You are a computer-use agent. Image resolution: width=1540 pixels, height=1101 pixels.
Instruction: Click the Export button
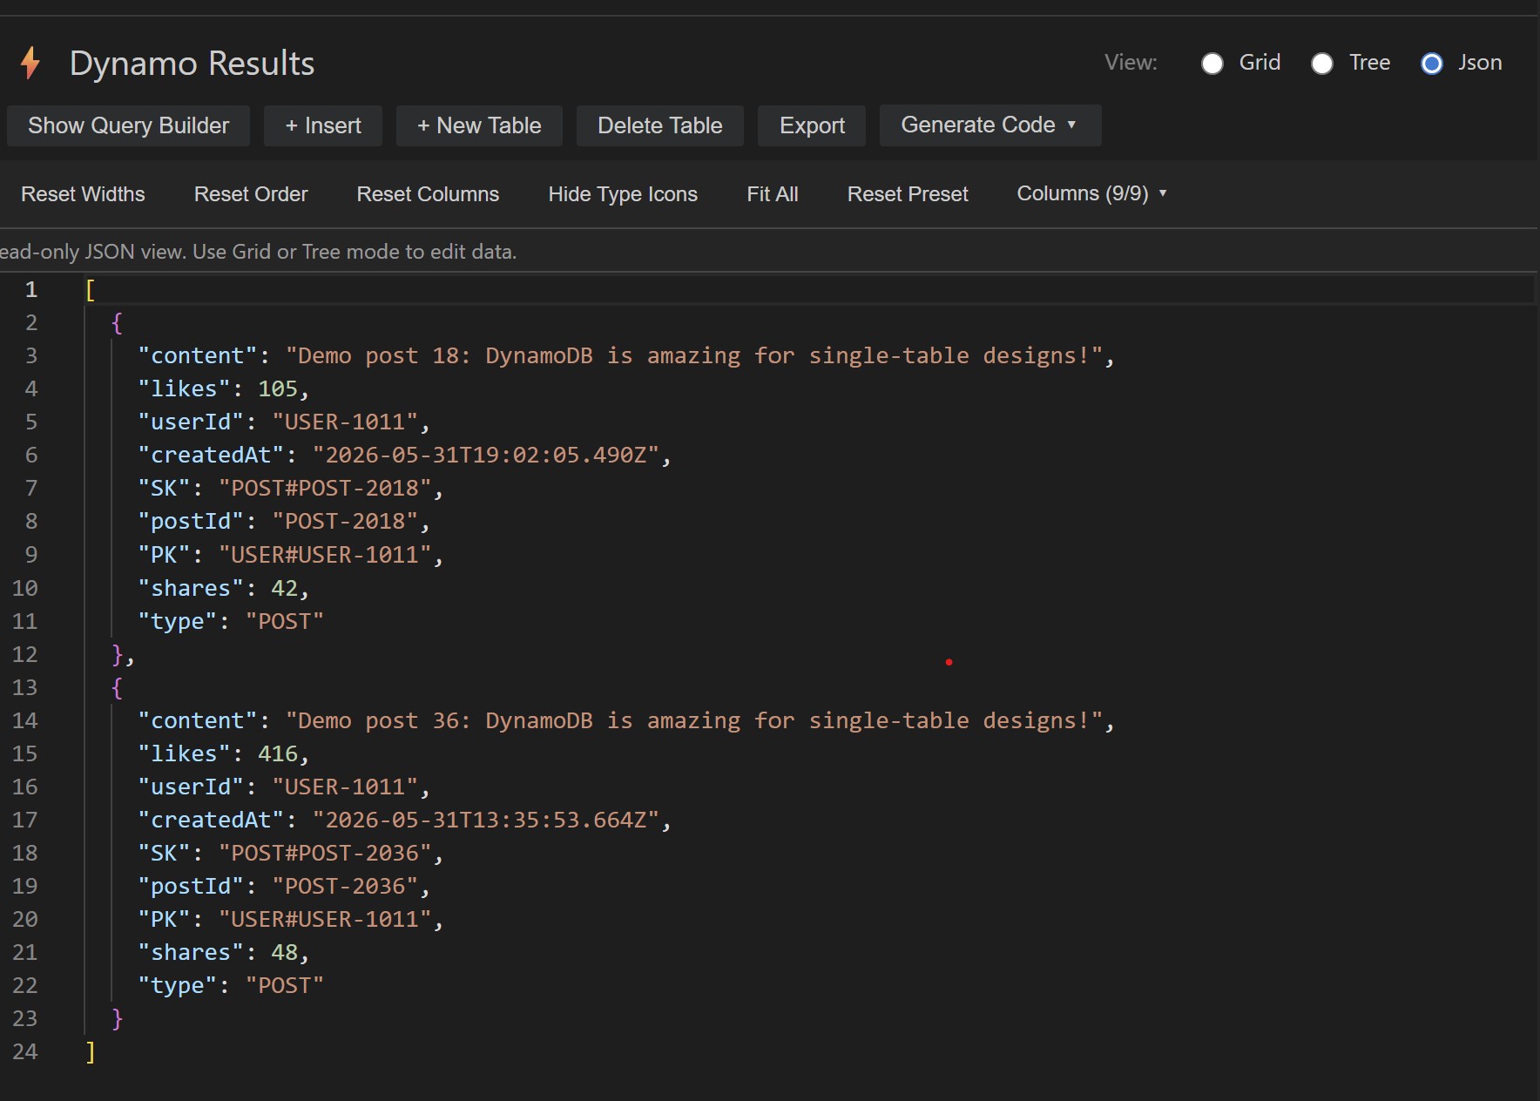(812, 125)
